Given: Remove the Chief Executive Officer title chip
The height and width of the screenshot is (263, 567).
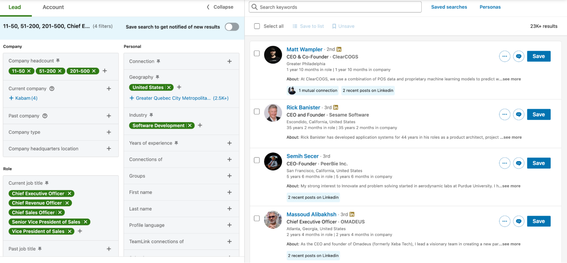Looking at the screenshot, I should (x=69, y=194).
